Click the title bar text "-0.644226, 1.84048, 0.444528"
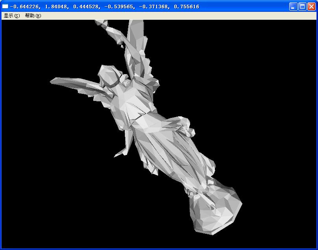 (x=55, y=7)
